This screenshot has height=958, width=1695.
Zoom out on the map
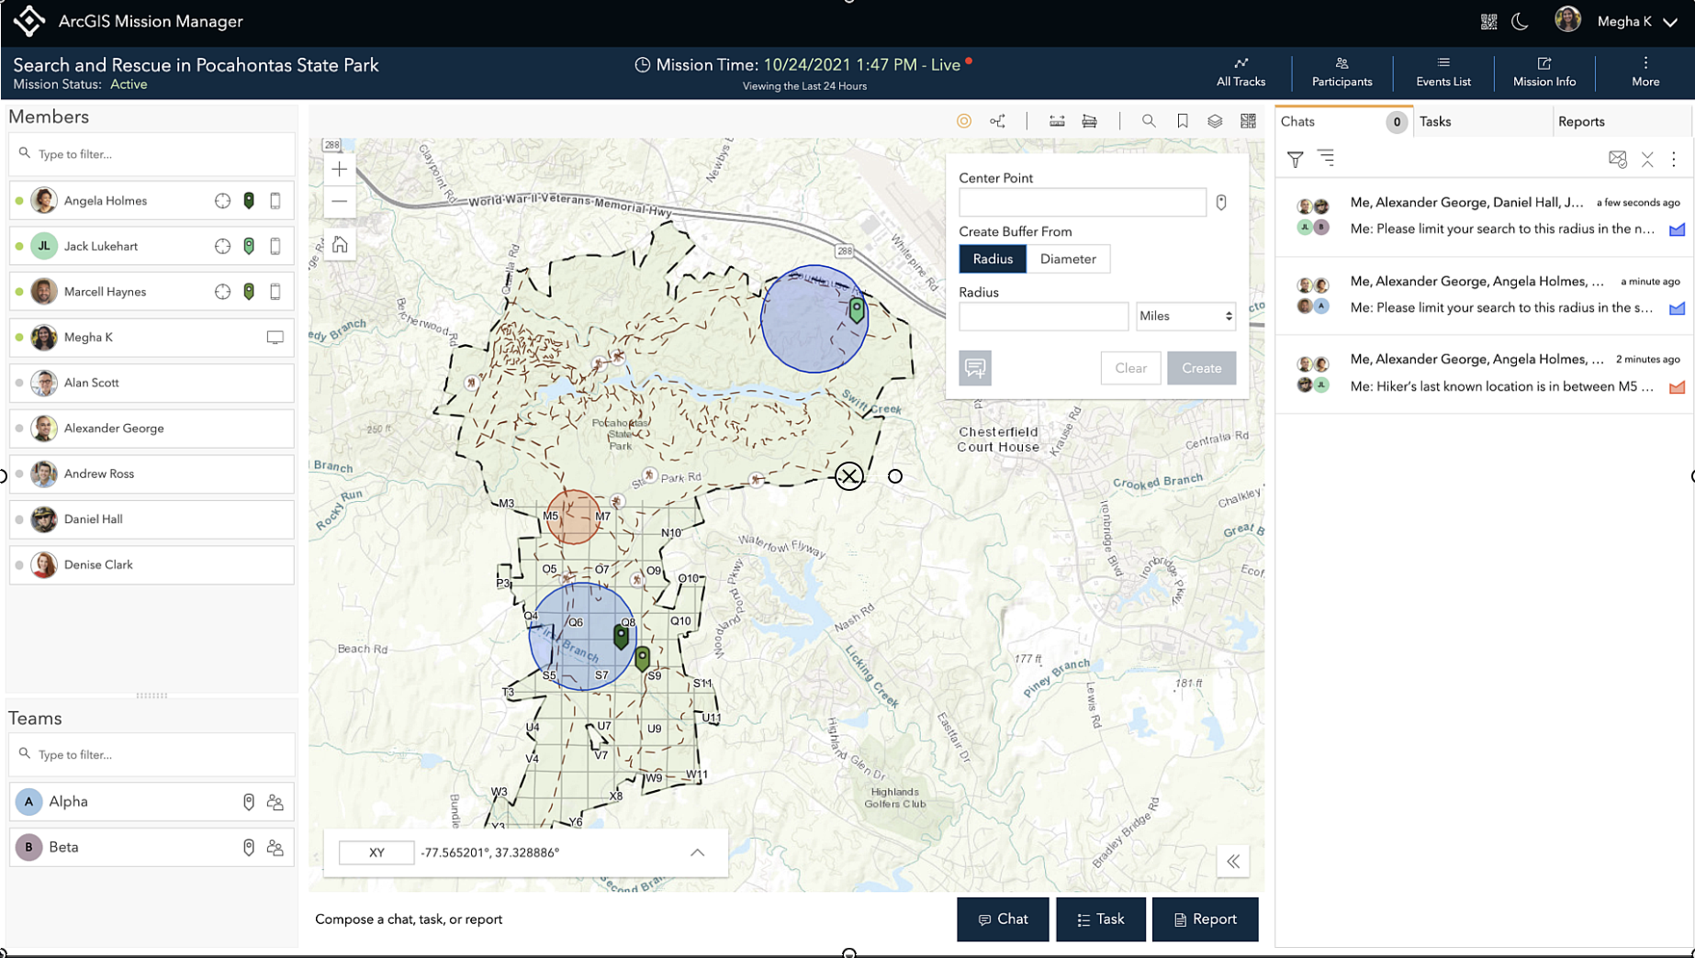click(340, 201)
